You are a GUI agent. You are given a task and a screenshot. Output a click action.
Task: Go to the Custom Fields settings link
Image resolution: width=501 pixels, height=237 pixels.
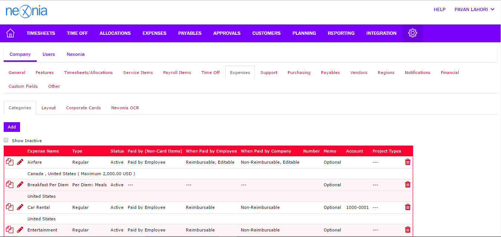pos(23,86)
